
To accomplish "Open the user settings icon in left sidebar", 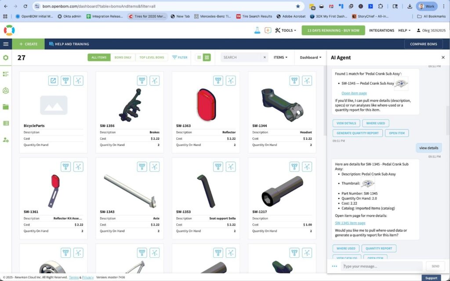I will (x=6, y=140).
